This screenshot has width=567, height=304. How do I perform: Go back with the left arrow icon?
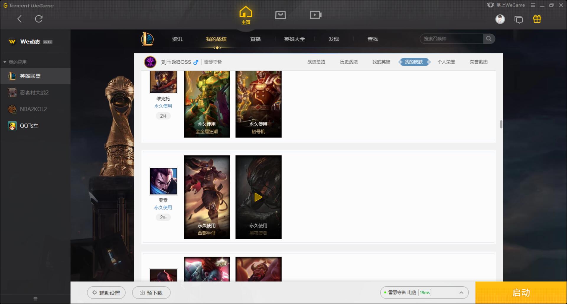coord(19,19)
